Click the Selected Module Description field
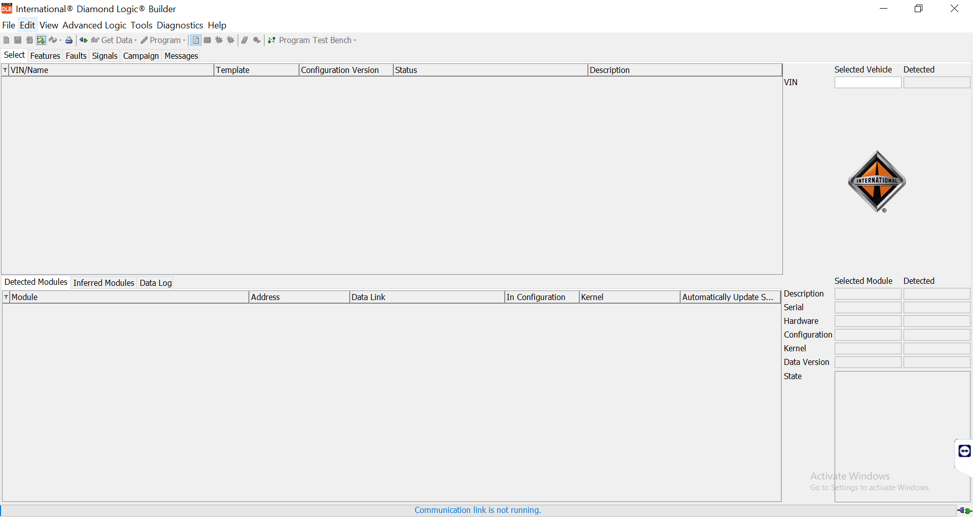Image resolution: width=973 pixels, height=517 pixels. tap(868, 294)
